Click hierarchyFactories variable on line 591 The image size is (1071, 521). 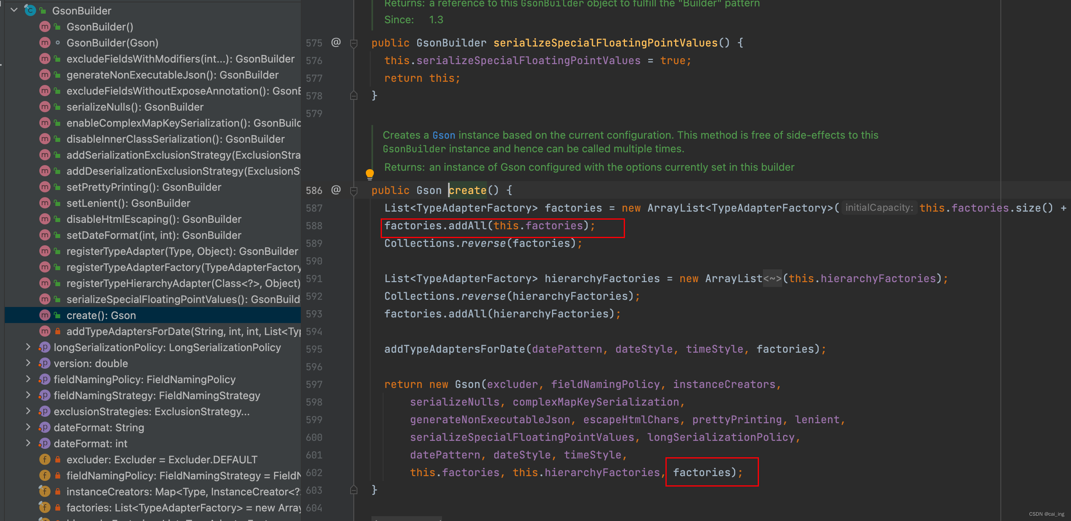(602, 279)
